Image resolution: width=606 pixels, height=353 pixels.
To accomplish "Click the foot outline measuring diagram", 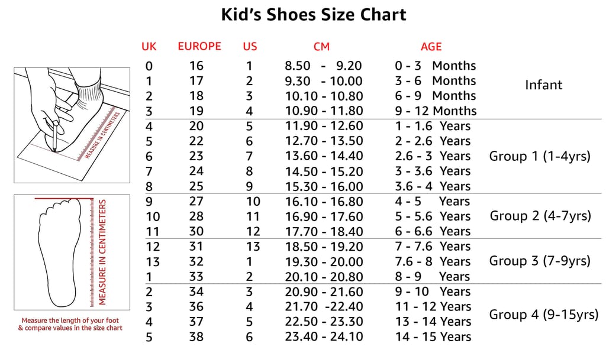I will click(x=59, y=251).
